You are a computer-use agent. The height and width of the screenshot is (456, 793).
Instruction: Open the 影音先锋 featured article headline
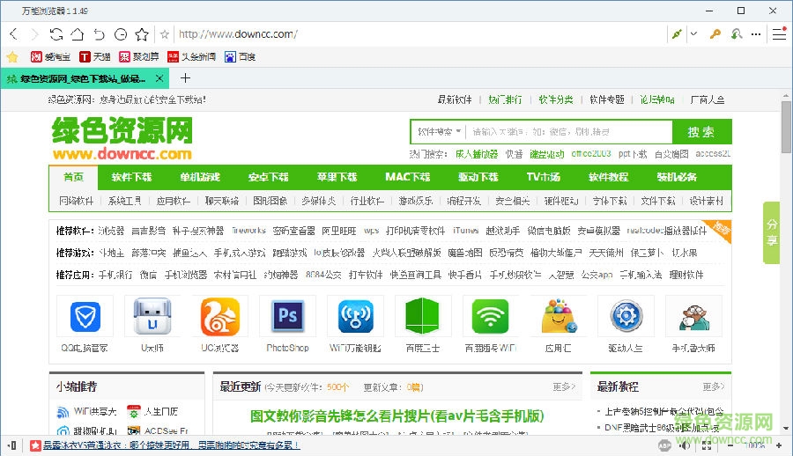pyautogui.click(x=397, y=416)
